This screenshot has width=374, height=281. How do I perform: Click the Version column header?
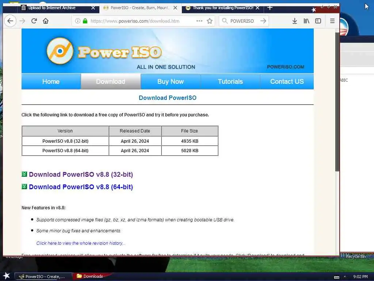[65, 131]
